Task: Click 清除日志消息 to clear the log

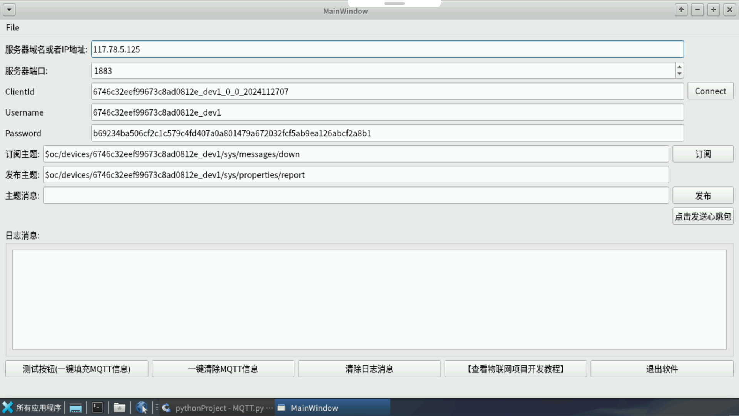Action: point(369,369)
